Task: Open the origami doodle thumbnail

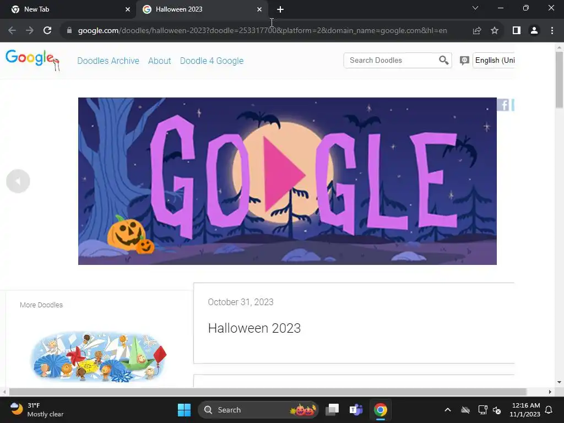Action: tap(99, 356)
